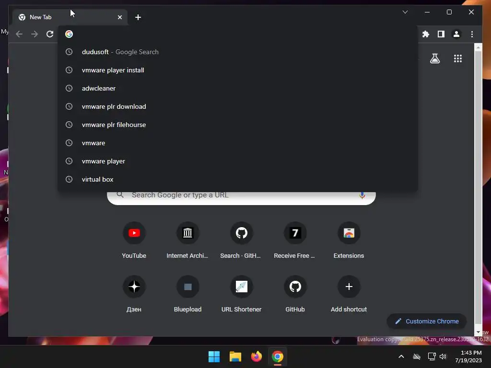Open the Extensions puzzle icon in toolbar
This screenshot has width=491, height=368.
click(x=426, y=34)
